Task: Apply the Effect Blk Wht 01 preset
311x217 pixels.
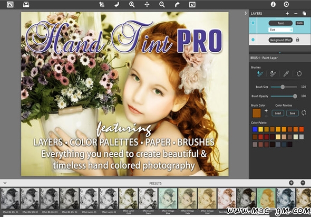Action: (11, 200)
